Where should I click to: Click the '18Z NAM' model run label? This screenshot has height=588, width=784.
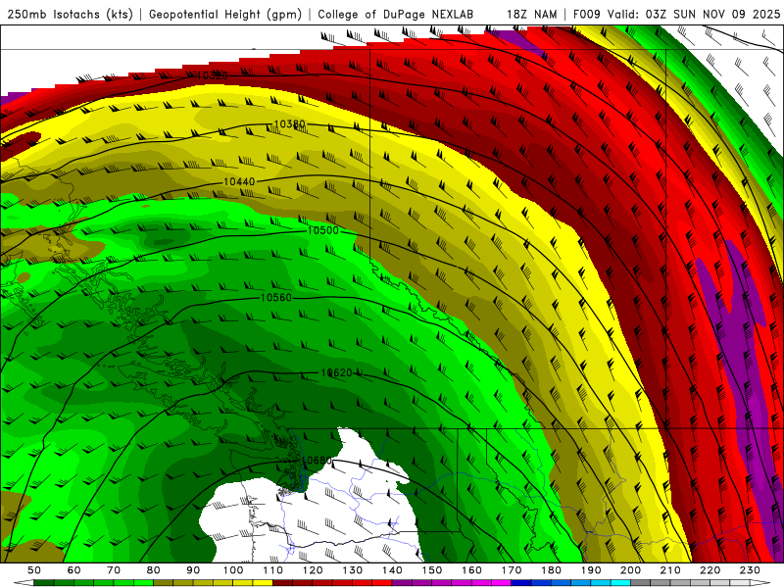tap(532, 15)
